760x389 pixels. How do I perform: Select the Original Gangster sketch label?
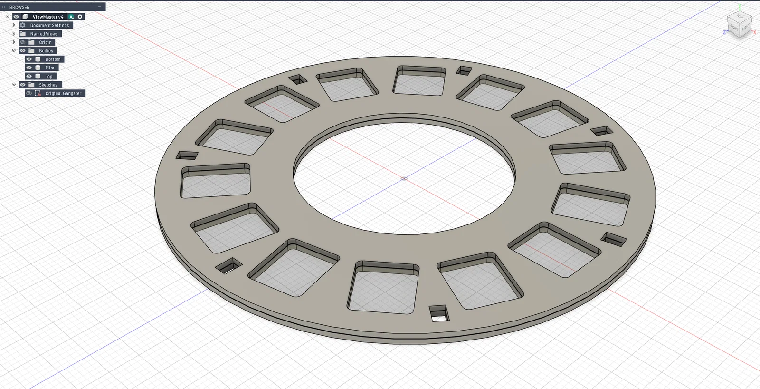[64, 93]
